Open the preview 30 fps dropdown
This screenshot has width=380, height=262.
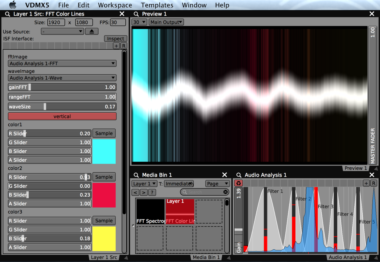[x=139, y=22]
